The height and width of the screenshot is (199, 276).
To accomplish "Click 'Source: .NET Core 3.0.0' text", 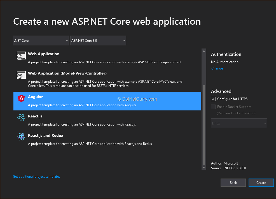I will pos(228,168).
